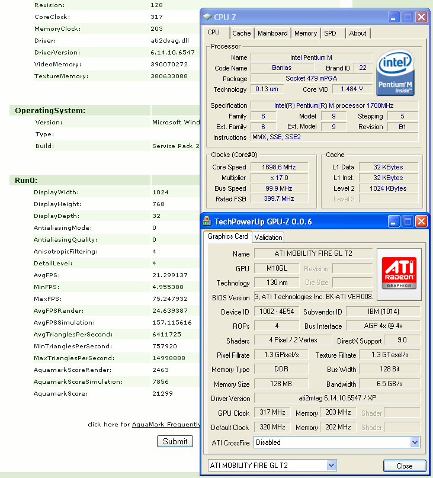Click the DirectX Support 9.0 field
Viewport: 433px width, 478px height.
[x=402, y=340]
